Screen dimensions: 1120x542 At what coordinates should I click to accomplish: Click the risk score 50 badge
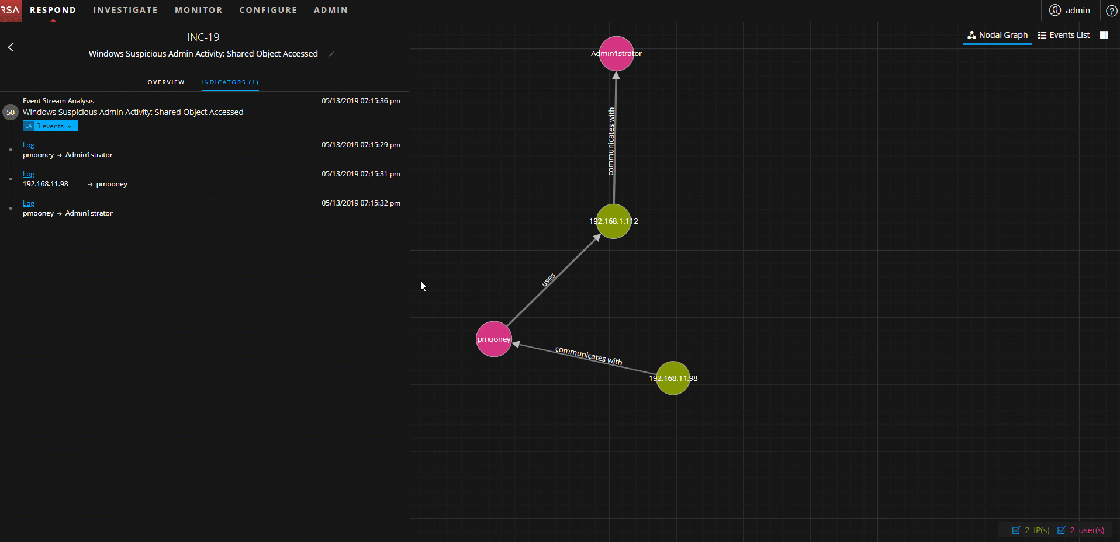(11, 112)
